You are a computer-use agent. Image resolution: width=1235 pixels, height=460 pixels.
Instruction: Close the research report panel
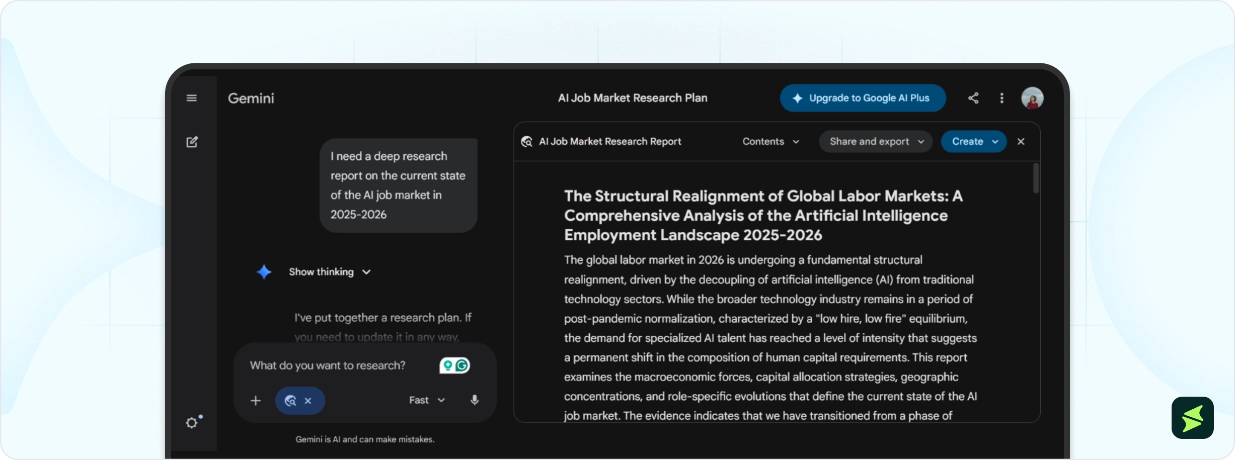tap(1021, 142)
